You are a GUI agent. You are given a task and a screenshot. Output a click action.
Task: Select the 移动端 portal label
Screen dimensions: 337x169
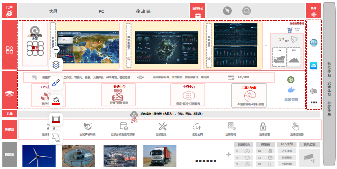click(143, 11)
